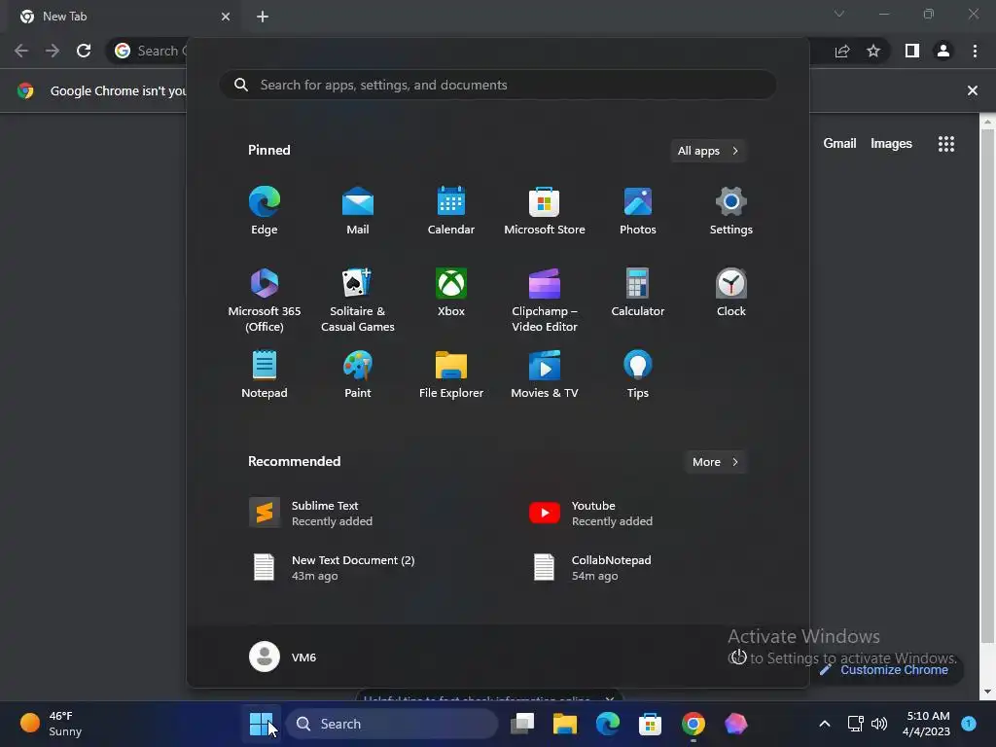Show hidden system tray icons
The width and height of the screenshot is (996, 747).
coord(825,724)
